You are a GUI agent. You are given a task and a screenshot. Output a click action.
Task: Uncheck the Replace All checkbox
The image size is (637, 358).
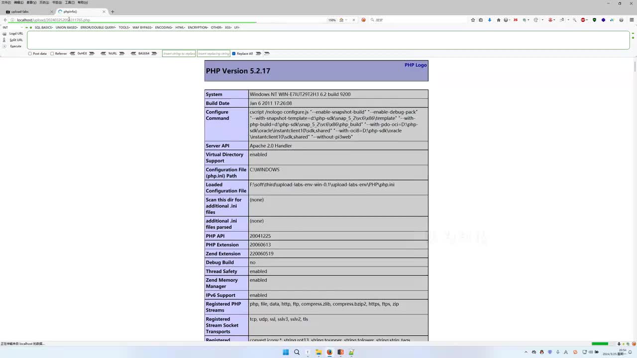234,54
